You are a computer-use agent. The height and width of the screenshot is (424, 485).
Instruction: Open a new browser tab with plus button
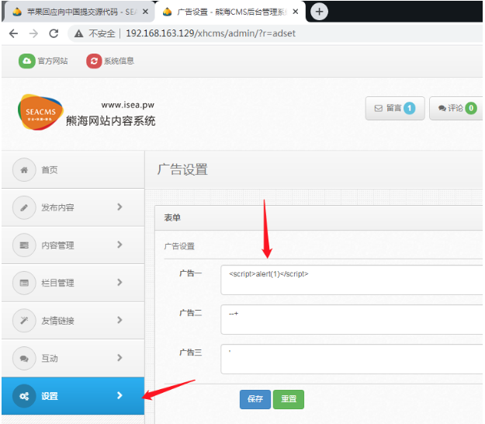click(x=319, y=12)
